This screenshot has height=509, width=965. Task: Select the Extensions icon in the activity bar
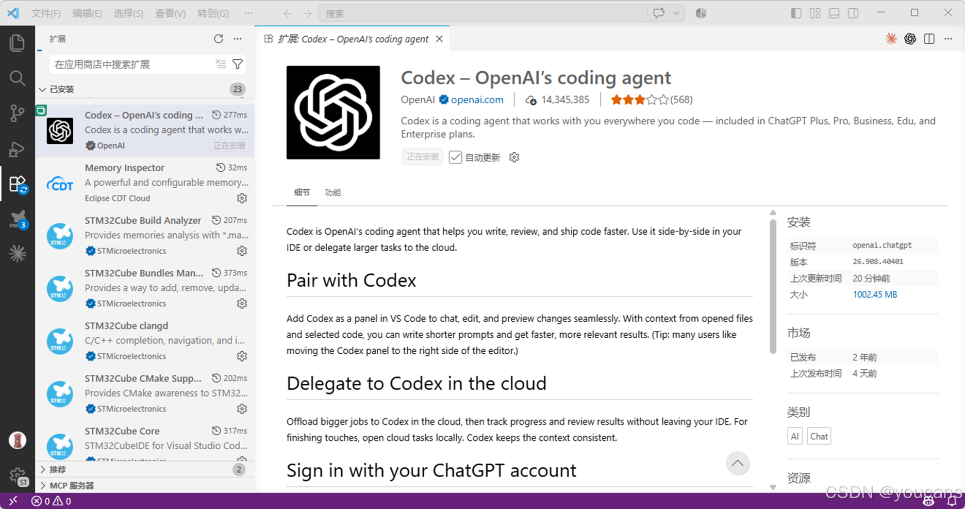click(17, 184)
